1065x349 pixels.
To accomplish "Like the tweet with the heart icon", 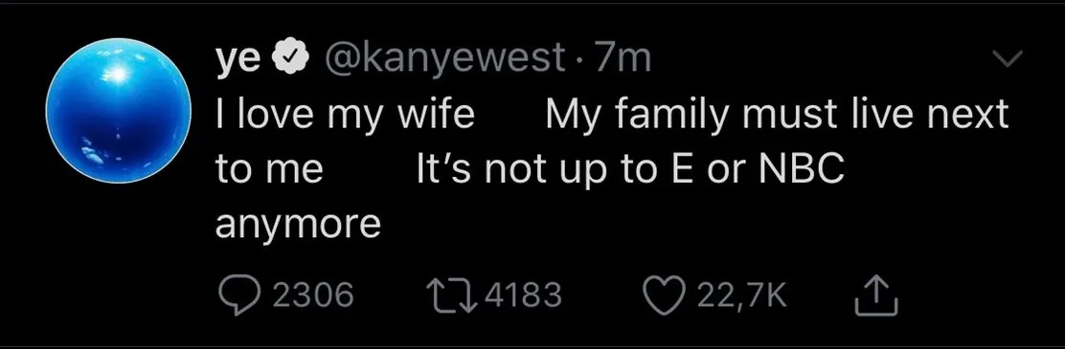I will (665, 296).
